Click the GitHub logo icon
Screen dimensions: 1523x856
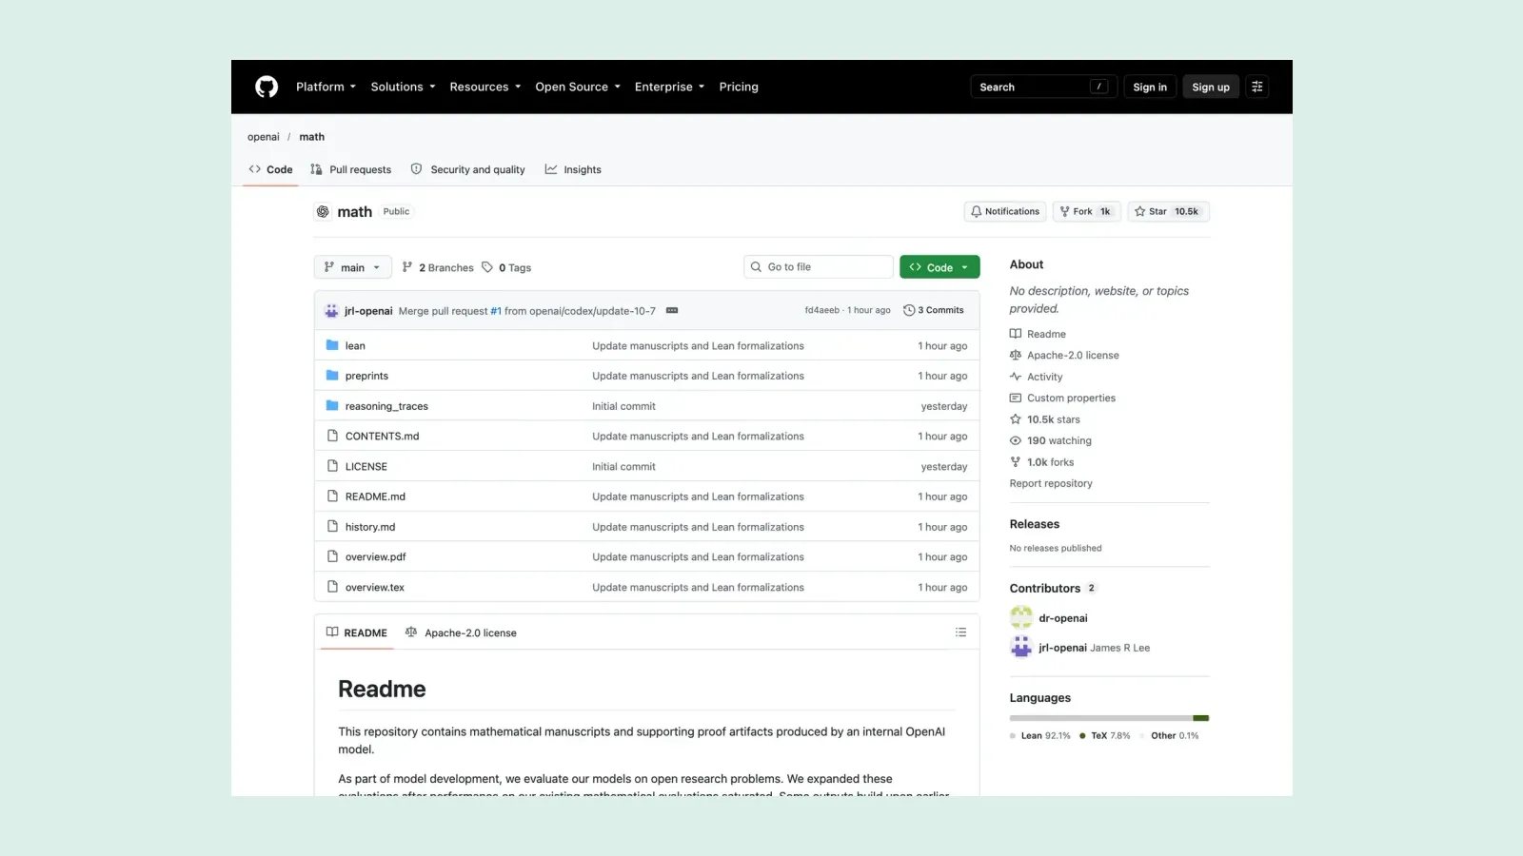tap(267, 87)
